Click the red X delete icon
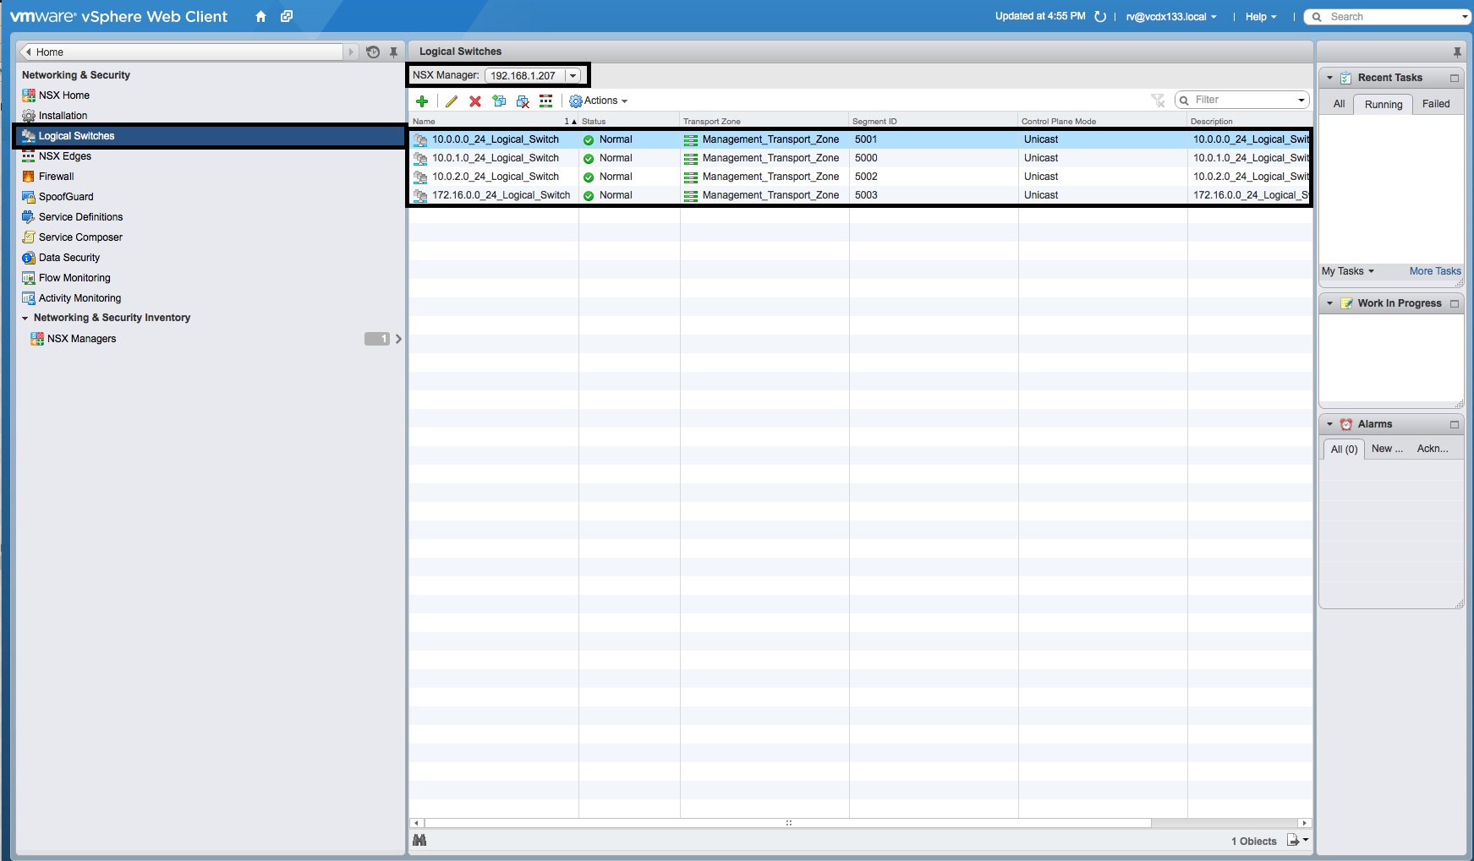The height and width of the screenshot is (861, 1474). tap(475, 101)
